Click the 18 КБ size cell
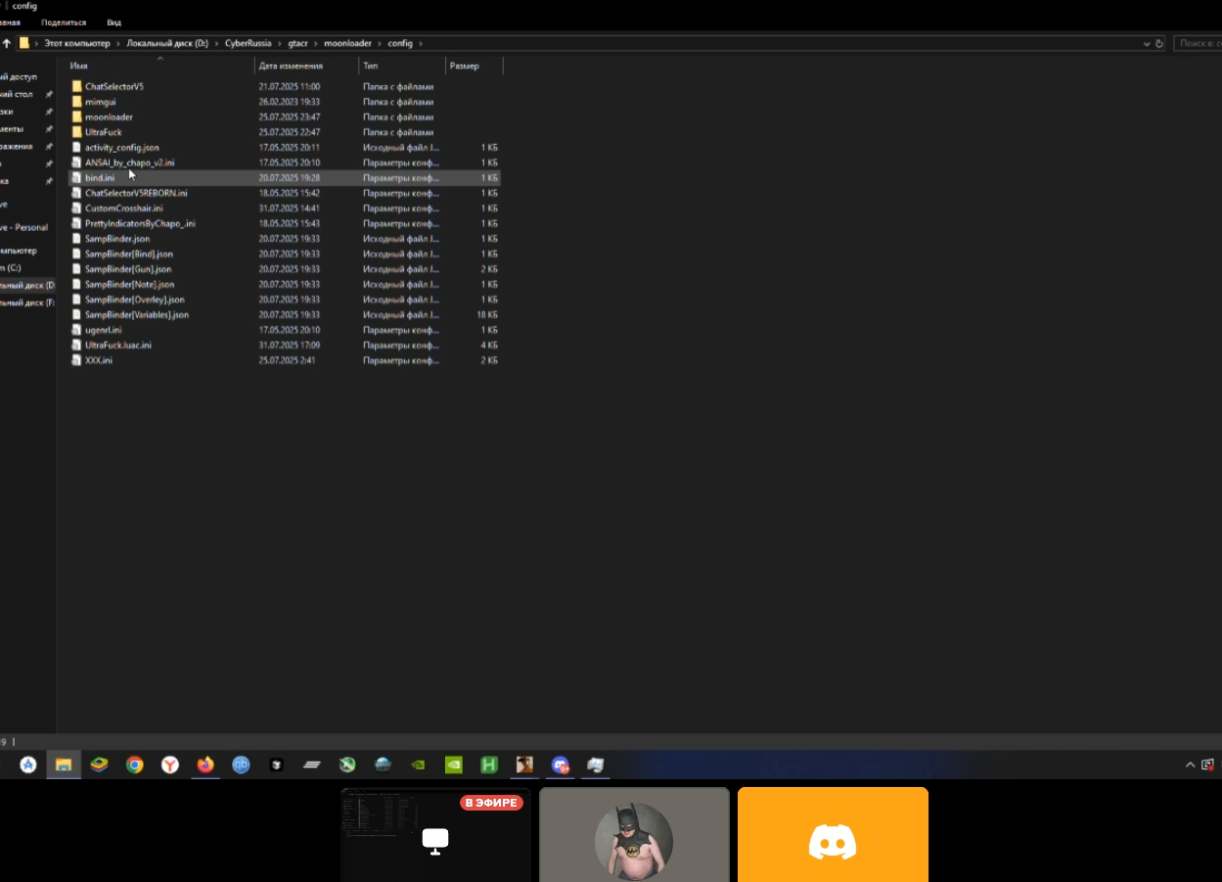This screenshot has width=1222, height=882. click(x=487, y=315)
